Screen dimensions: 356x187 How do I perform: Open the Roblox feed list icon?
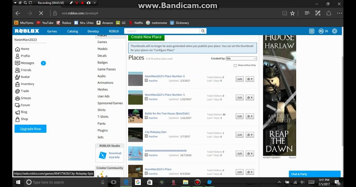point(311,31)
